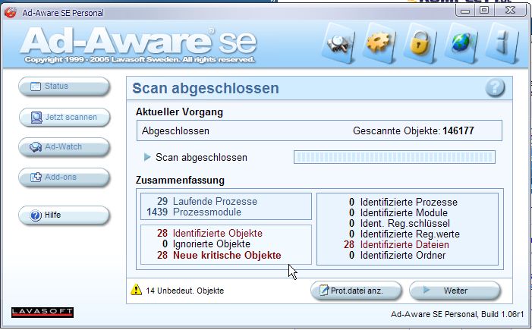
Task: Open quarantine via the padlock icon
Action: pos(420,43)
